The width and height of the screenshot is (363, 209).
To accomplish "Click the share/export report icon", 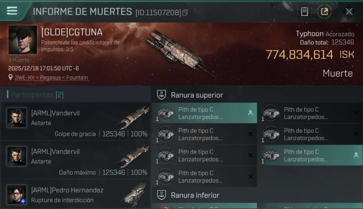I will click(324, 11).
